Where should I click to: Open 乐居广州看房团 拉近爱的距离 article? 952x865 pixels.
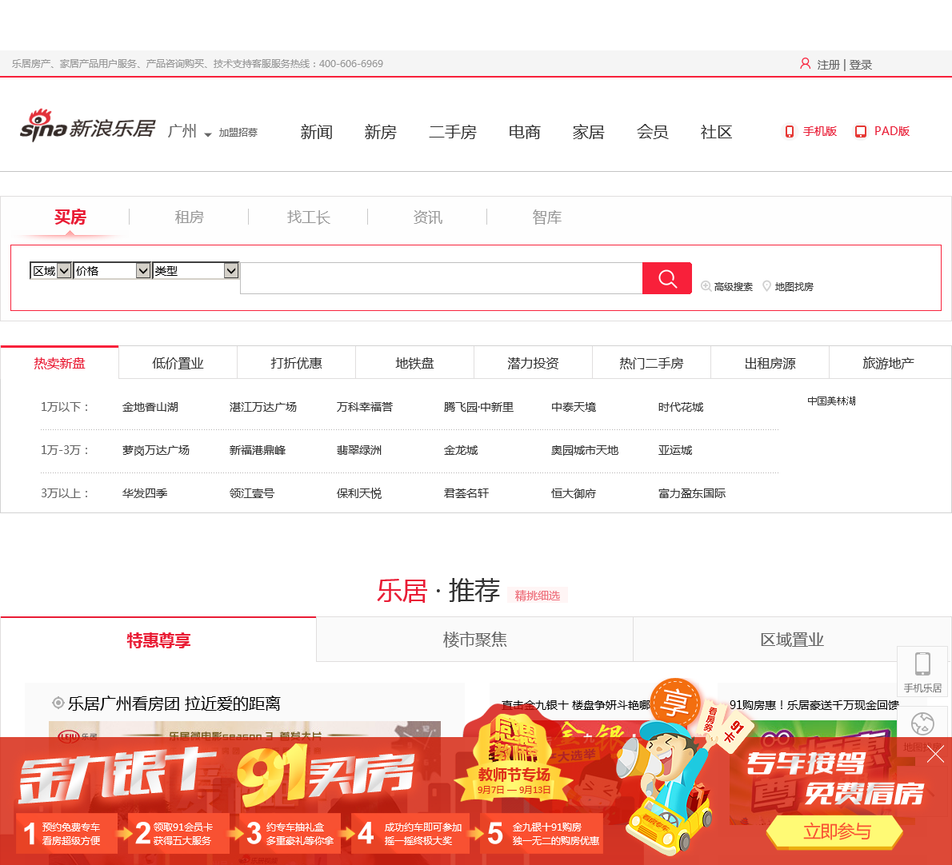[x=174, y=704]
